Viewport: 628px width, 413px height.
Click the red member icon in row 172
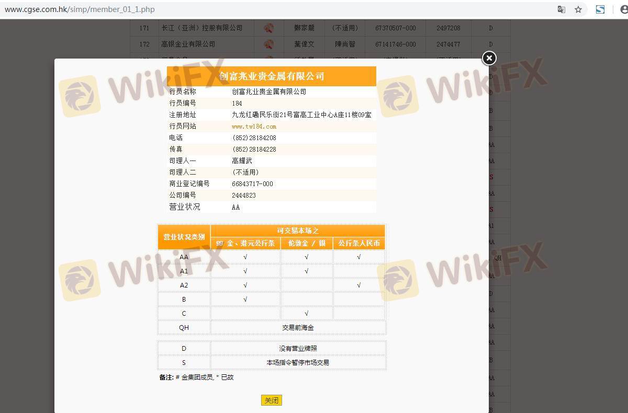tap(269, 44)
